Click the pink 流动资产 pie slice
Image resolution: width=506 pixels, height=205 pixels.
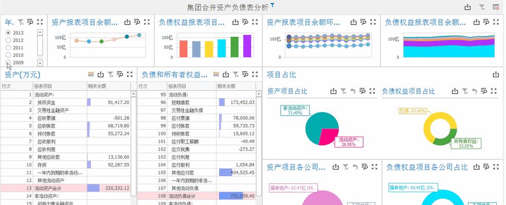(329, 135)
